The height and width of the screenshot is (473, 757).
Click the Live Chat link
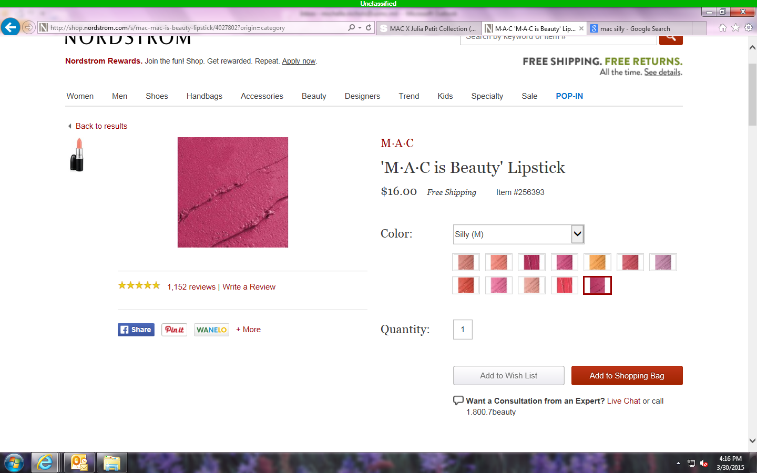pyautogui.click(x=623, y=401)
